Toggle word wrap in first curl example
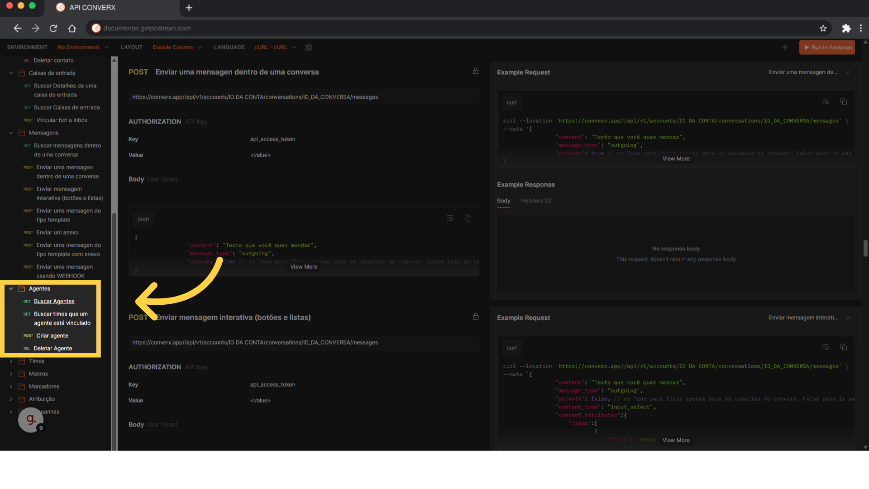The image size is (869, 489). point(826,102)
